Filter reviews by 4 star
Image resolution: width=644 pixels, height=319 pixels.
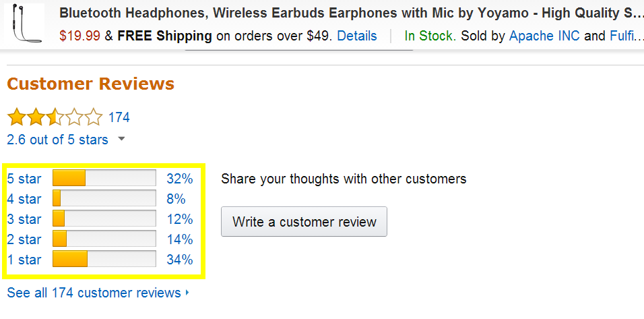[24, 199]
